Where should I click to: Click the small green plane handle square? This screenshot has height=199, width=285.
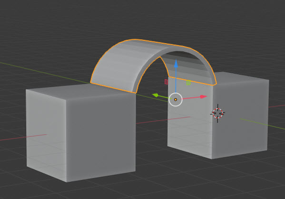click(188, 83)
